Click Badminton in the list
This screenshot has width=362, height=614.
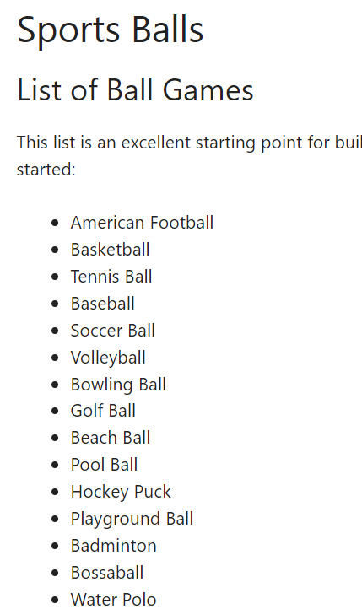click(114, 546)
